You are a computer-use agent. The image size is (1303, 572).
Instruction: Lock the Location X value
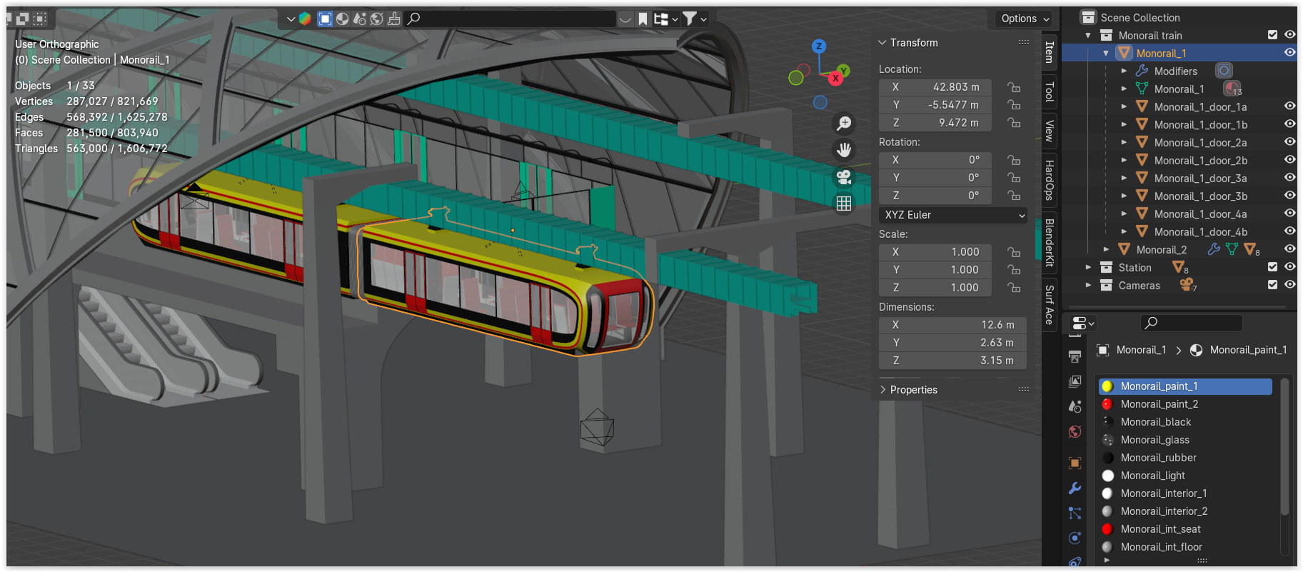tap(1014, 87)
